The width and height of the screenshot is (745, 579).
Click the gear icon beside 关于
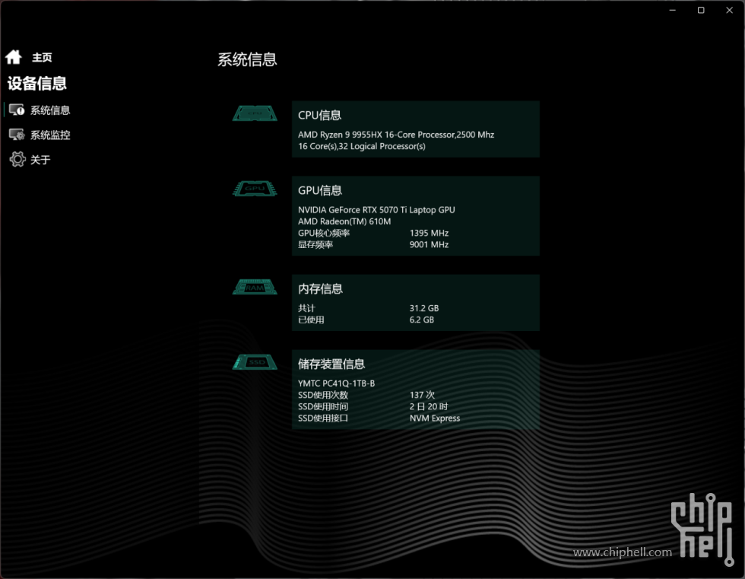point(17,159)
